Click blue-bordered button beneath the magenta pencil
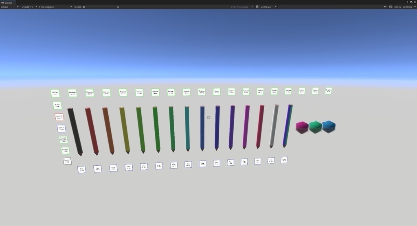The image size is (417, 226). pyautogui.click(x=244, y=162)
